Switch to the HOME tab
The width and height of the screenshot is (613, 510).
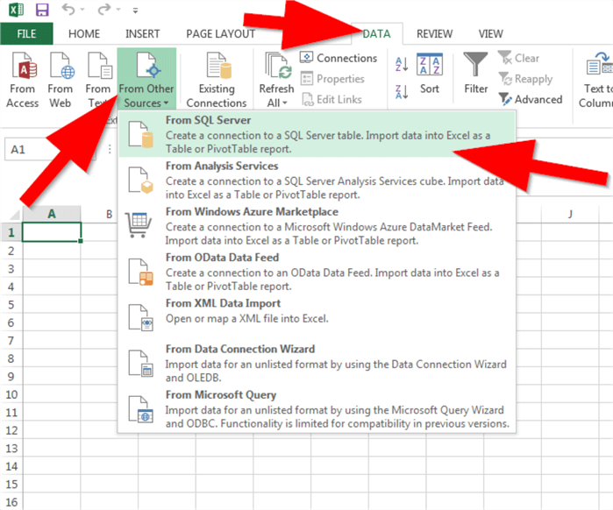(x=84, y=34)
